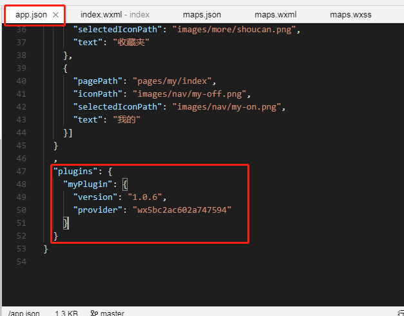Click the images/more/shoucan.png value

[234, 30]
